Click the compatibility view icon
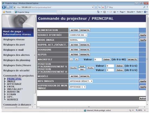The height and width of the screenshot is (113, 150). (x=96, y=7)
